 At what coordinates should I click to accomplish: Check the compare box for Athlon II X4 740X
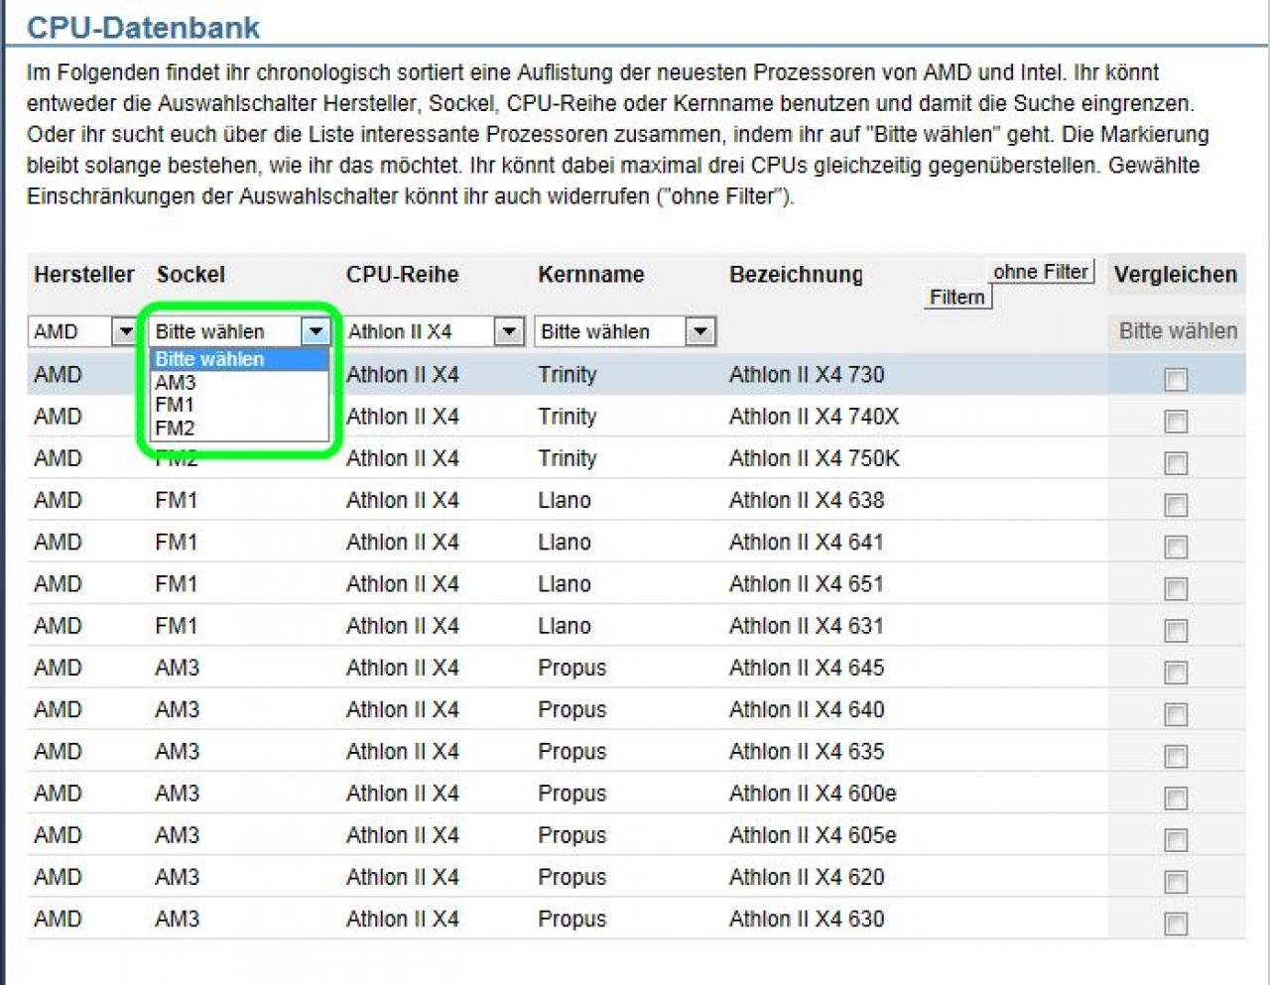(1176, 422)
